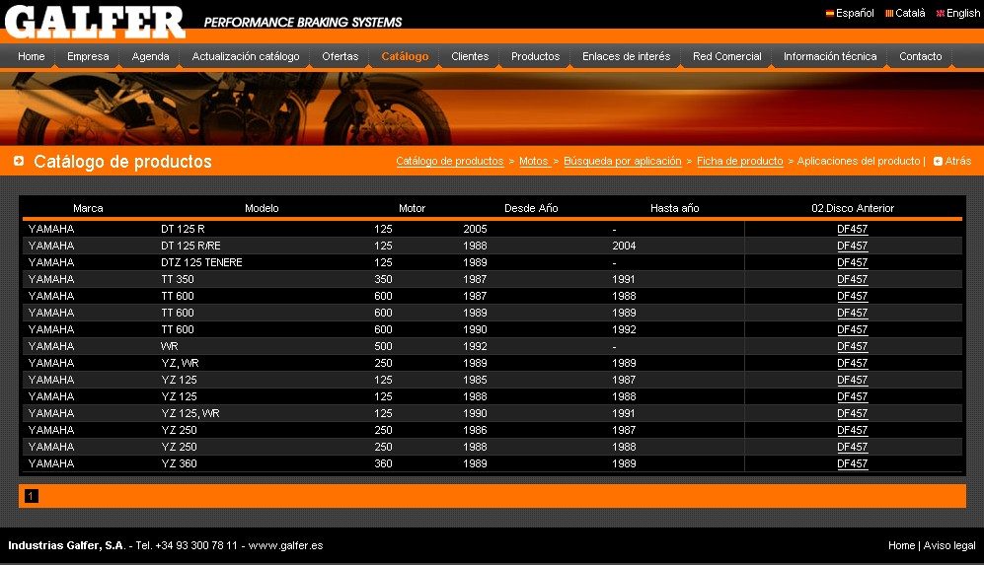Switch language to English
This screenshot has height=565, width=984.
[962, 13]
